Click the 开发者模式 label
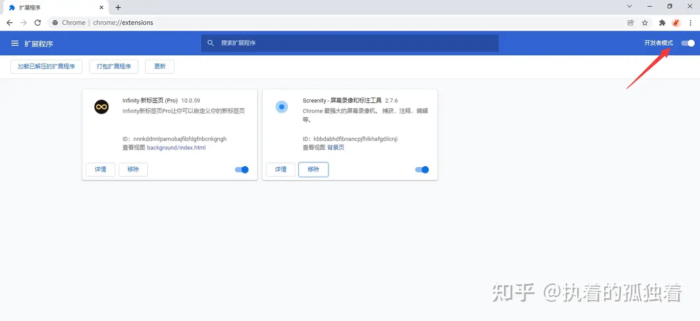 click(x=659, y=43)
